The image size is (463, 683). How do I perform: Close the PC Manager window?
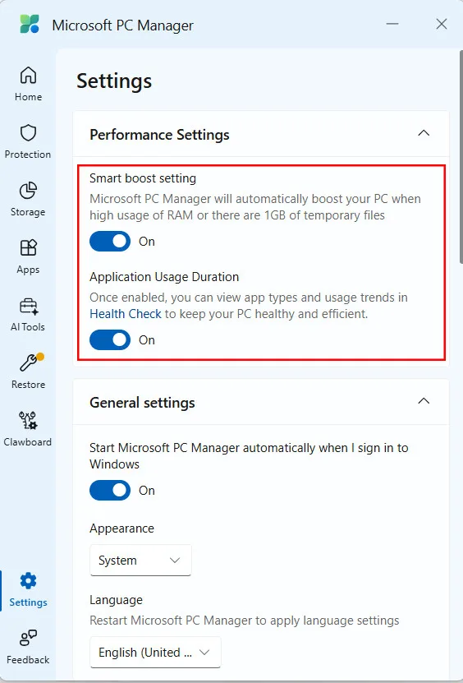tap(442, 24)
